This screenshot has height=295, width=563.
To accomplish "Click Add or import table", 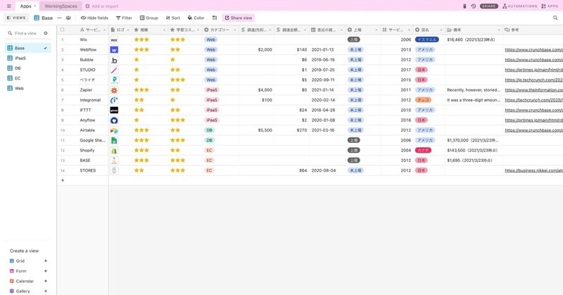I will tap(102, 6).
